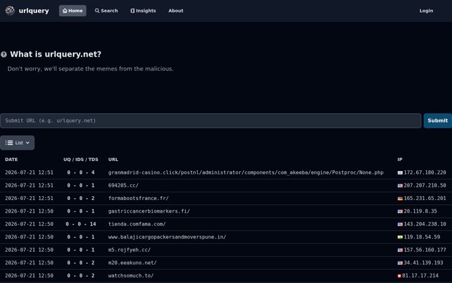Open the gastriccancerbiomarkers.fi/ report

click(x=149, y=211)
